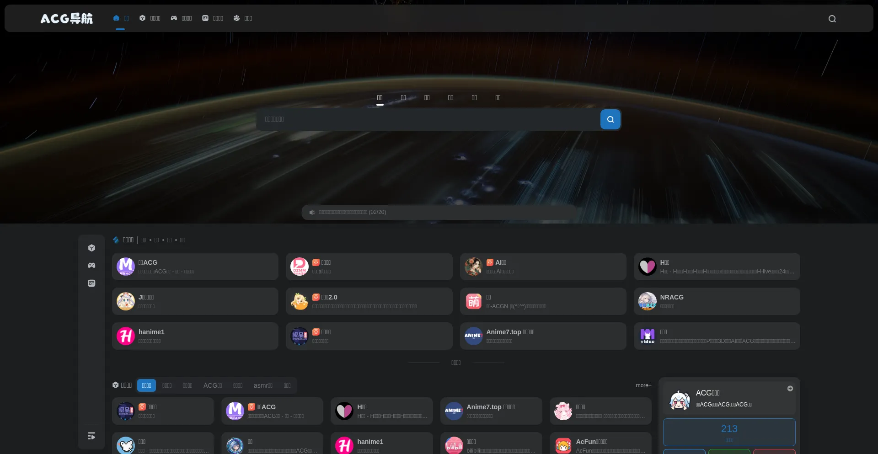Open the NRACG site card
Screen dimensions: 878x454
[717, 301]
